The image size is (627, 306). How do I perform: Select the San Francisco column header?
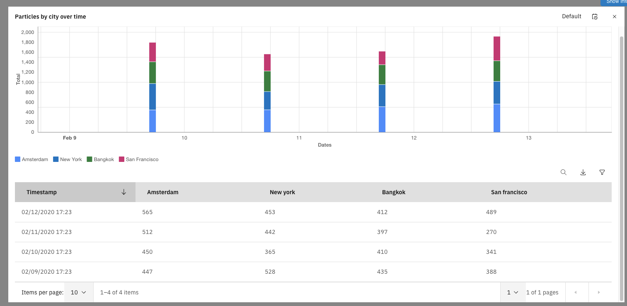click(509, 192)
